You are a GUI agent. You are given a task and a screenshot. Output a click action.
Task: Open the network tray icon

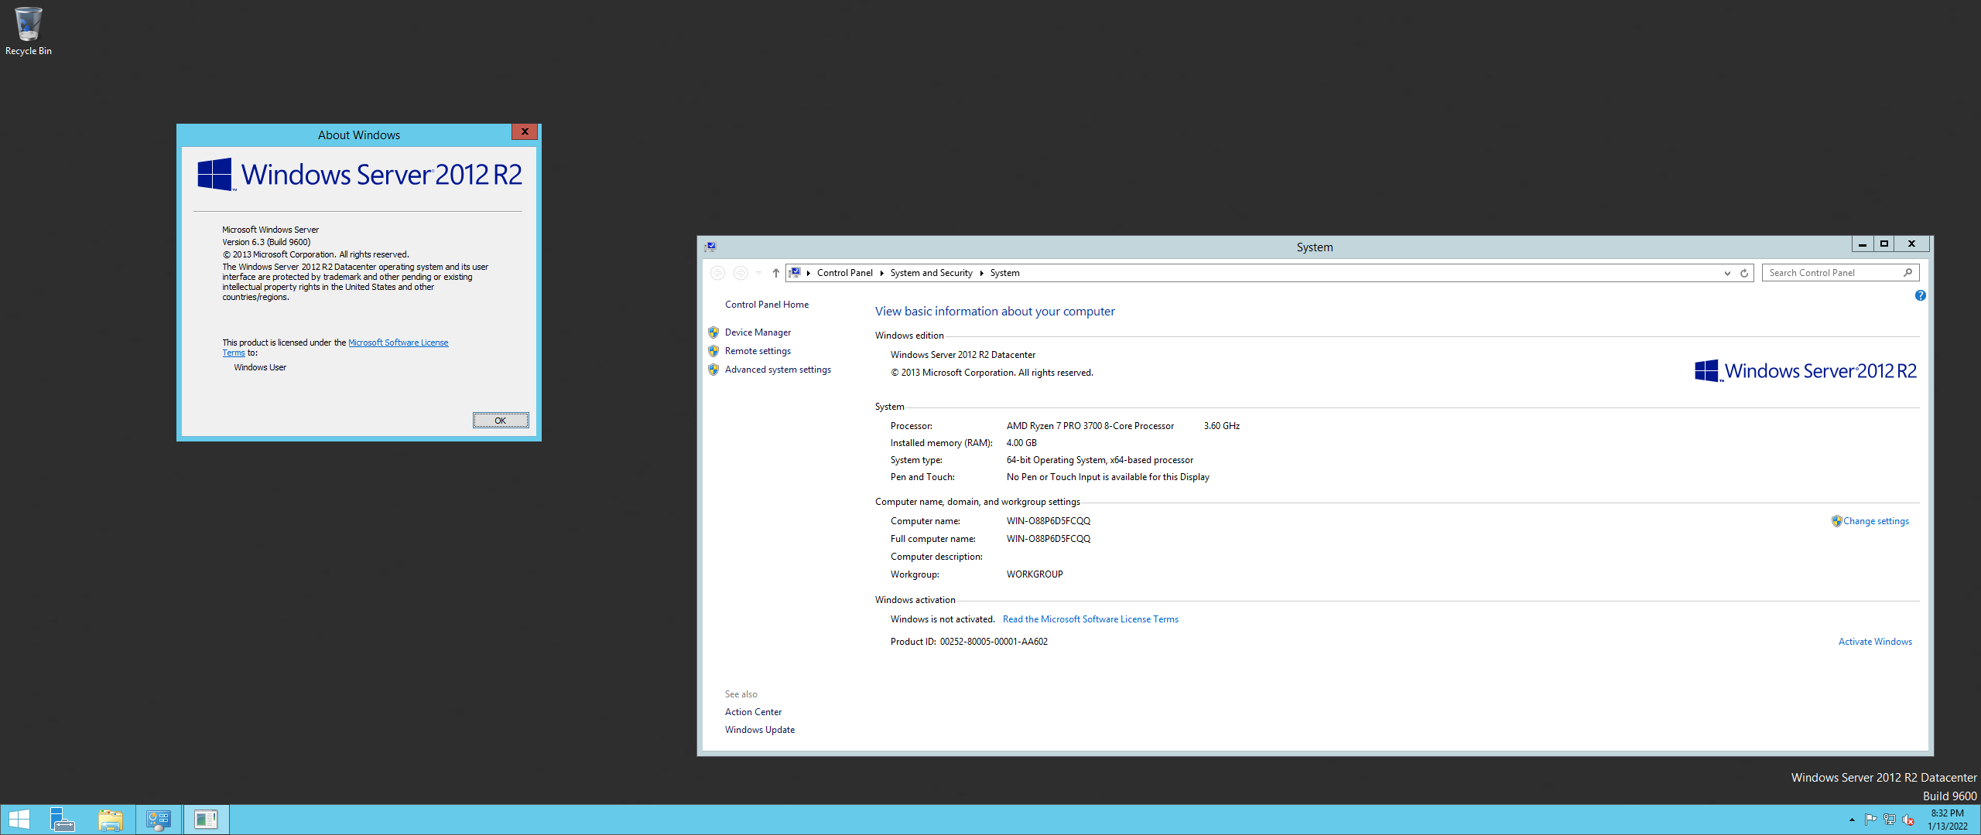[x=1889, y=820]
